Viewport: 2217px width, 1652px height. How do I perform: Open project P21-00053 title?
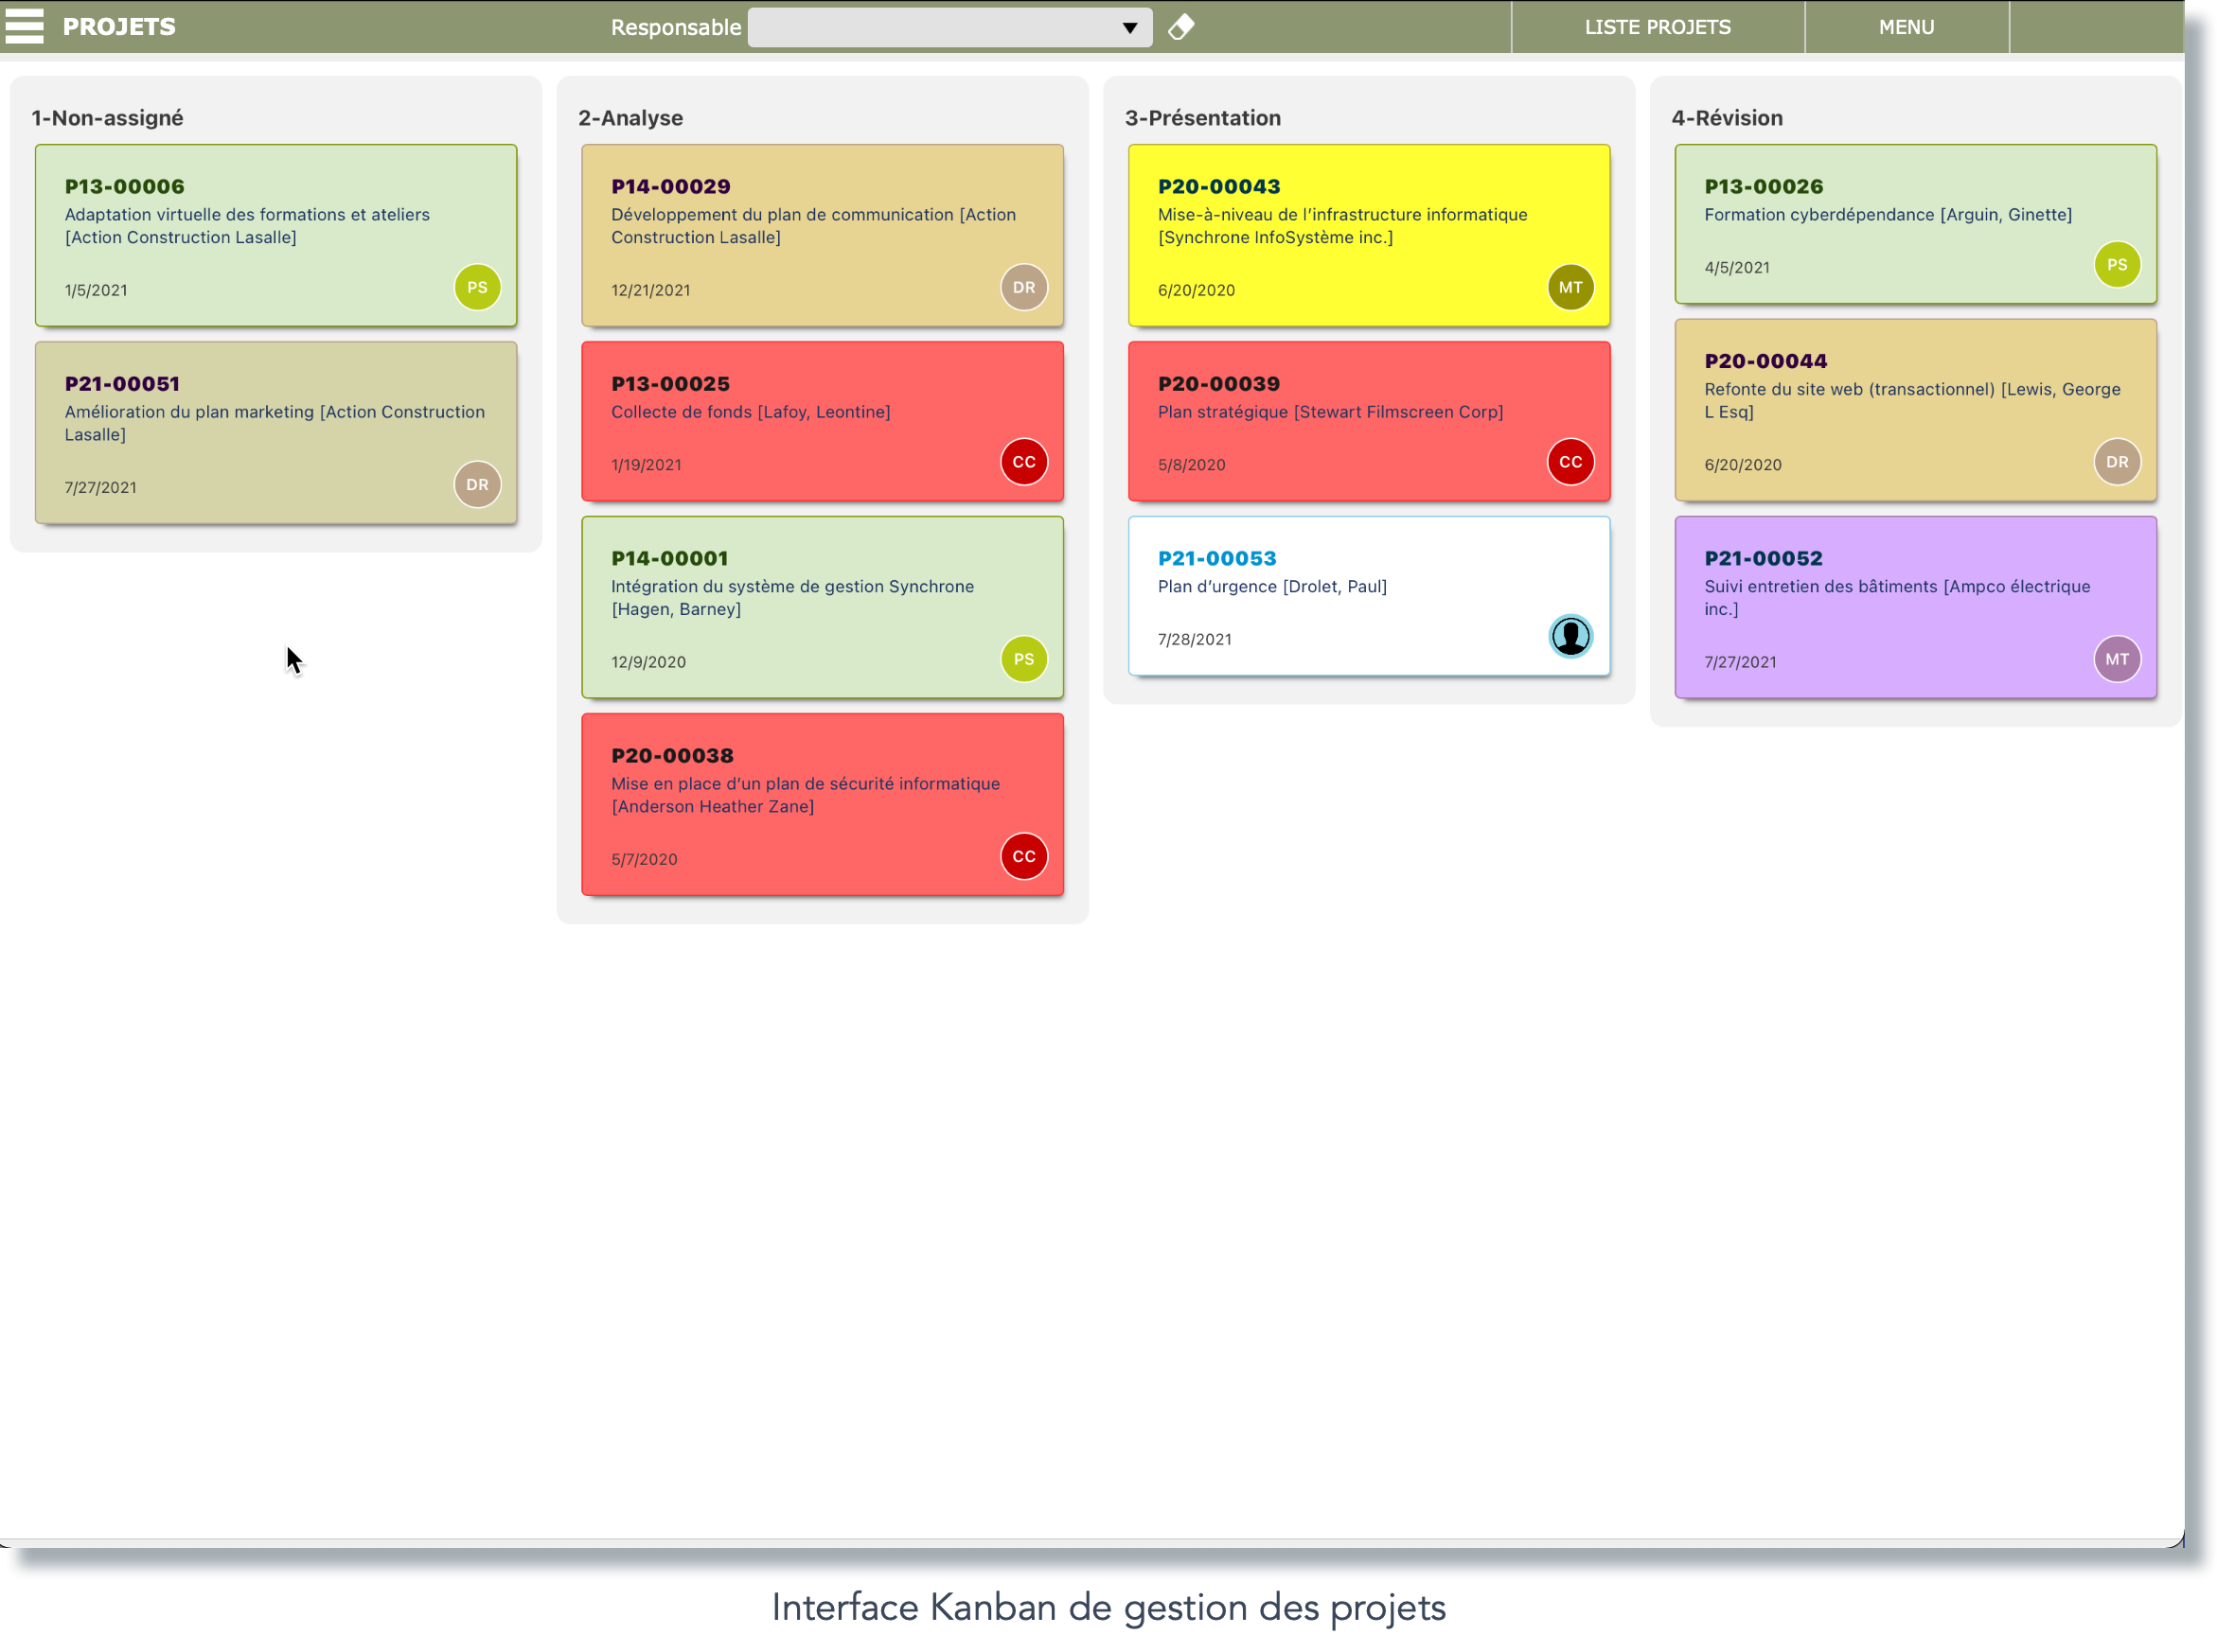(1216, 558)
